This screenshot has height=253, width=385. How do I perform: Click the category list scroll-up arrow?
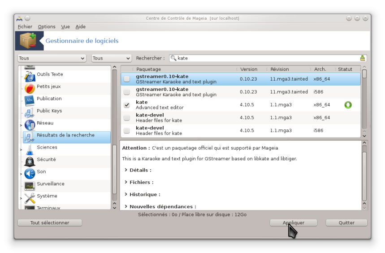pyautogui.click(x=114, y=67)
